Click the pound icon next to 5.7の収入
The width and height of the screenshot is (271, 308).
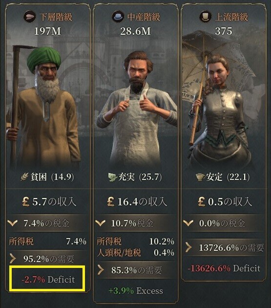pos(26,202)
